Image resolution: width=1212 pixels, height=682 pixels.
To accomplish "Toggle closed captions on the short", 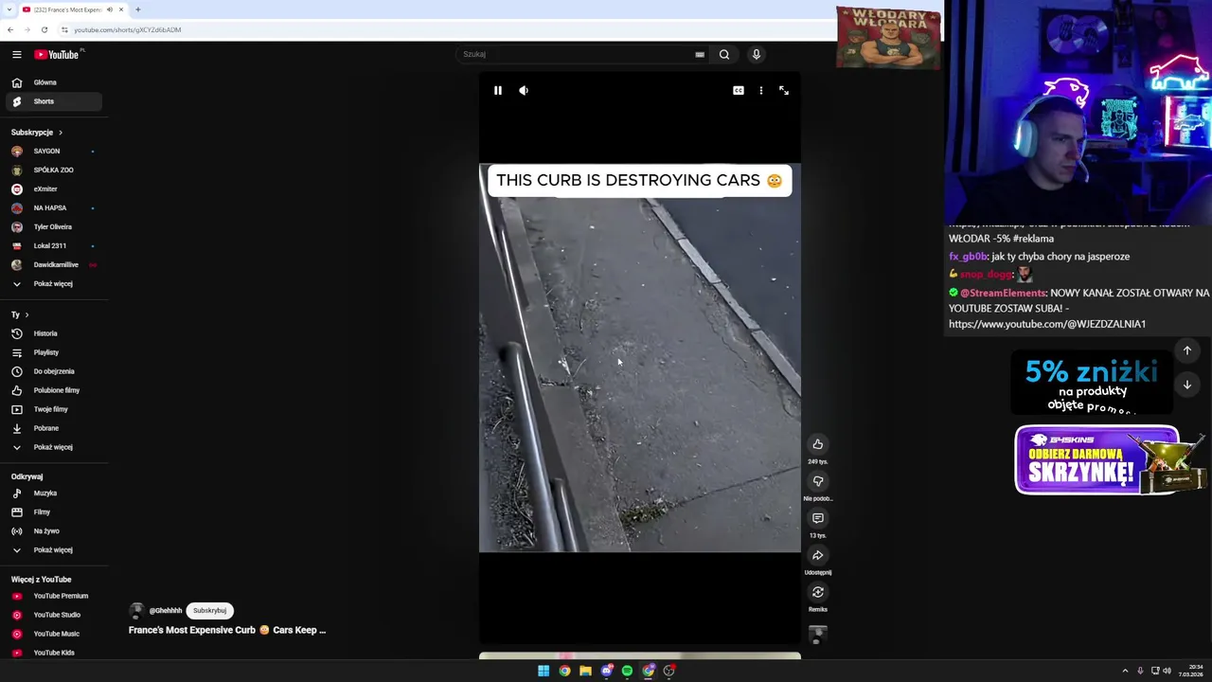I will 739,90.
